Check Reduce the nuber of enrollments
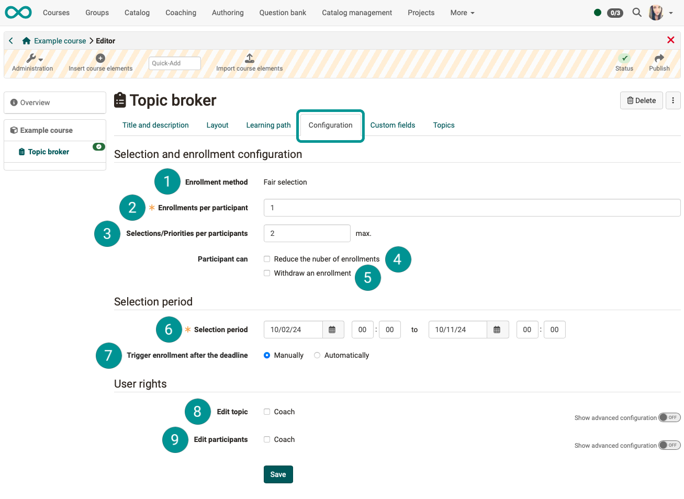684x499 pixels. (x=267, y=259)
